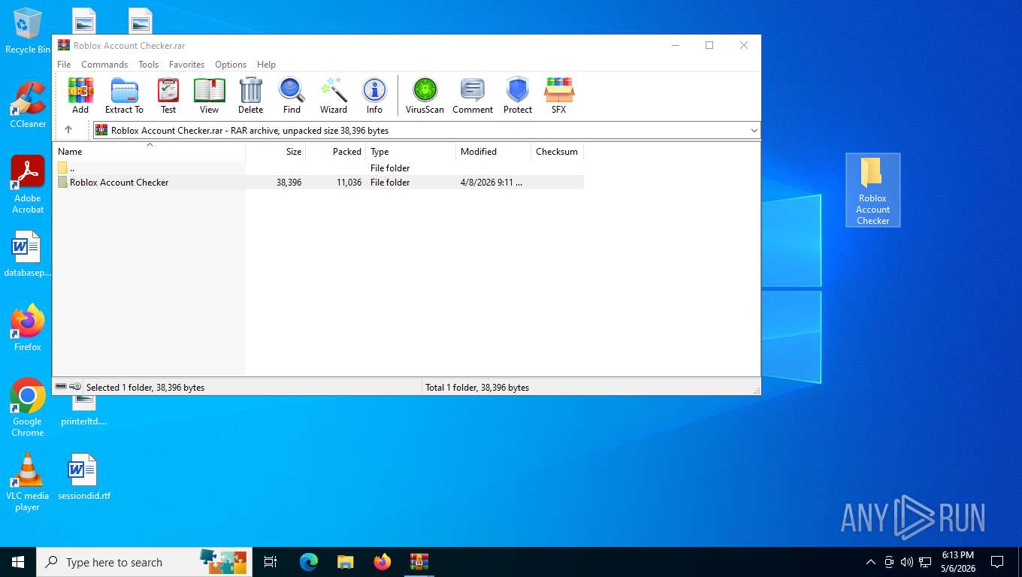The image size is (1022, 577).
Task: Open the databasep Word document icon
Action: [27, 254]
